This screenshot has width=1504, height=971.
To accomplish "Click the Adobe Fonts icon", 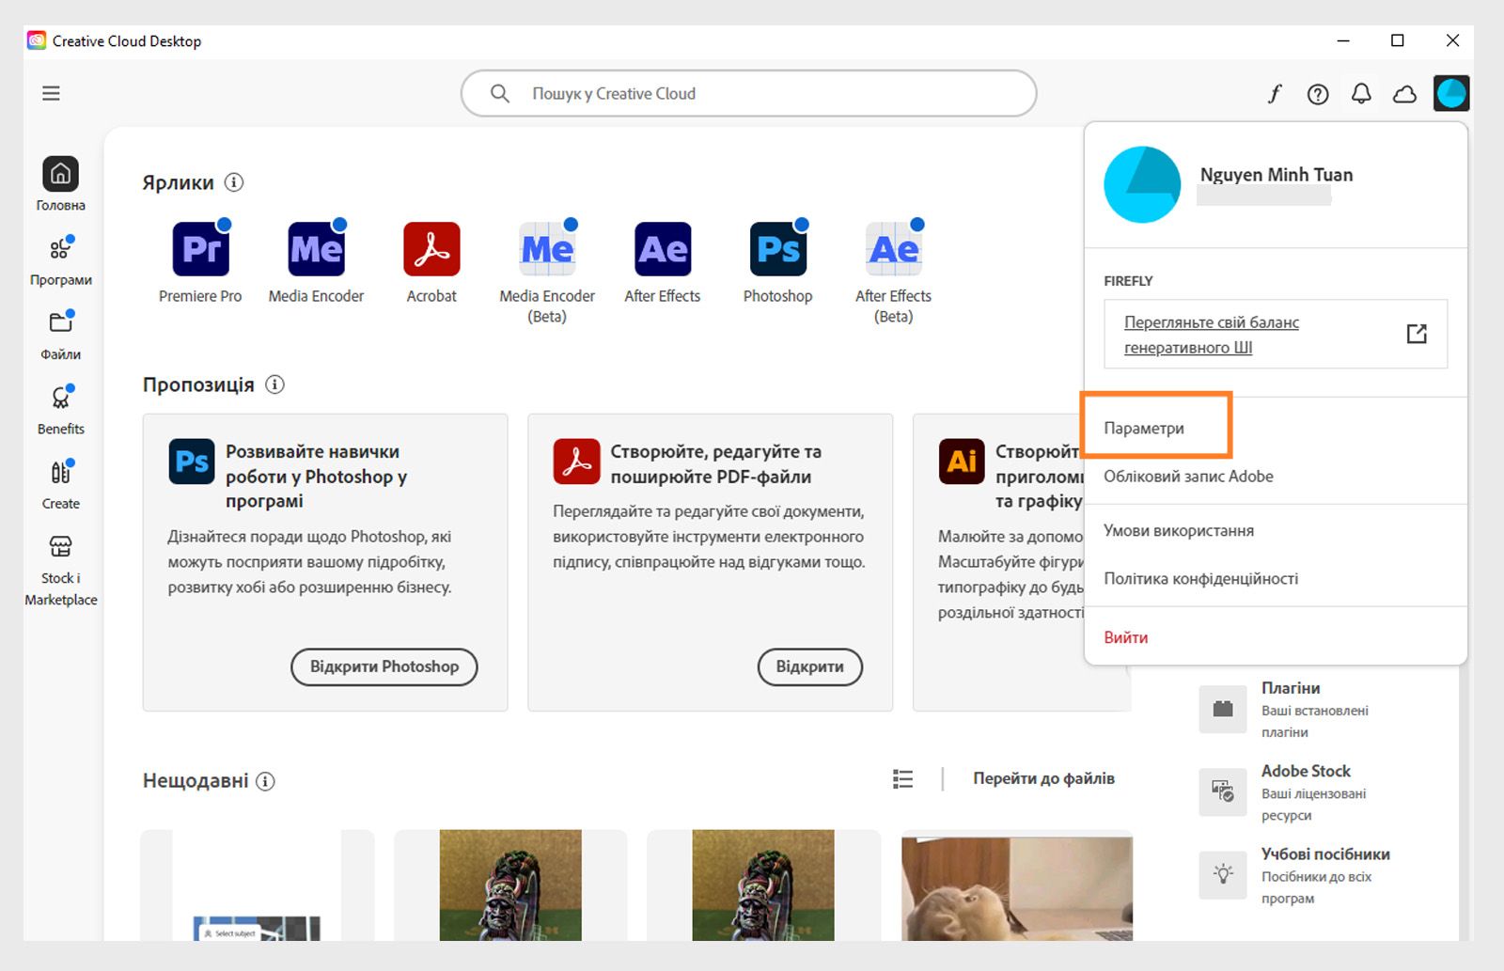I will tap(1275, 94).
